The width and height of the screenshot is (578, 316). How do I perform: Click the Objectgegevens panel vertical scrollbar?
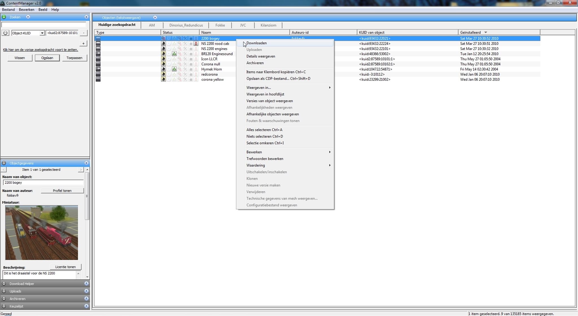pyautogui.click(x=87, y=196)
